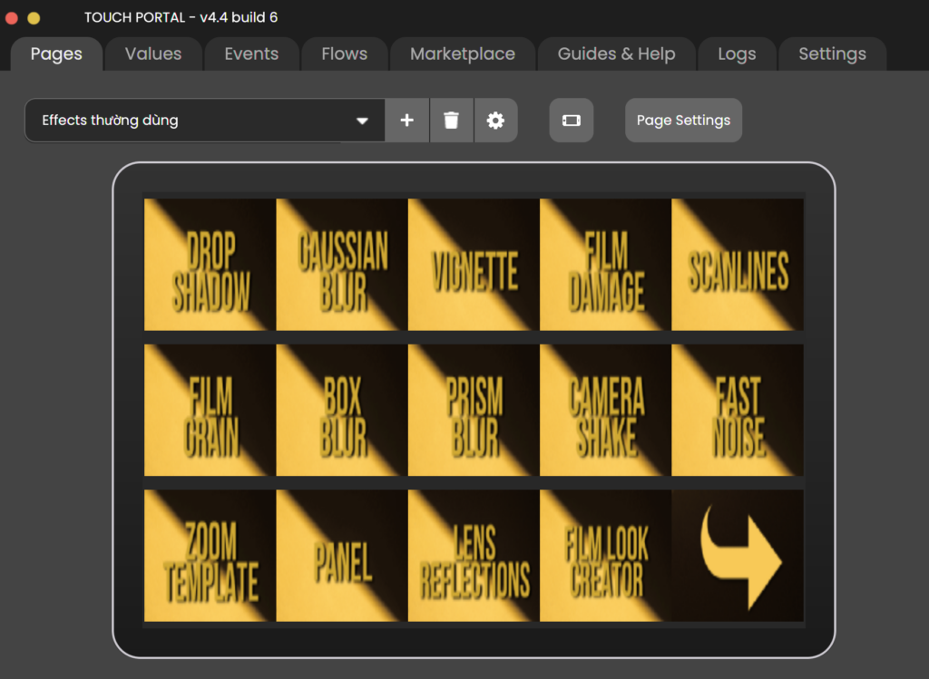
Task: Select the Zoom Template button thumbnail
Action: pyautogui.click(x=210, y=556)
